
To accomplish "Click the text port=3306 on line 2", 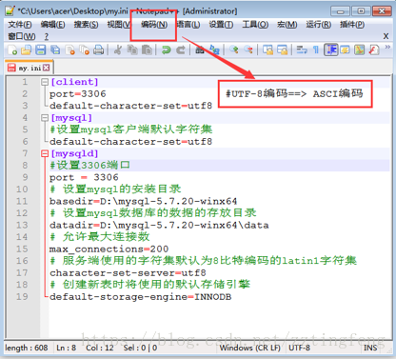I will 78,94.
